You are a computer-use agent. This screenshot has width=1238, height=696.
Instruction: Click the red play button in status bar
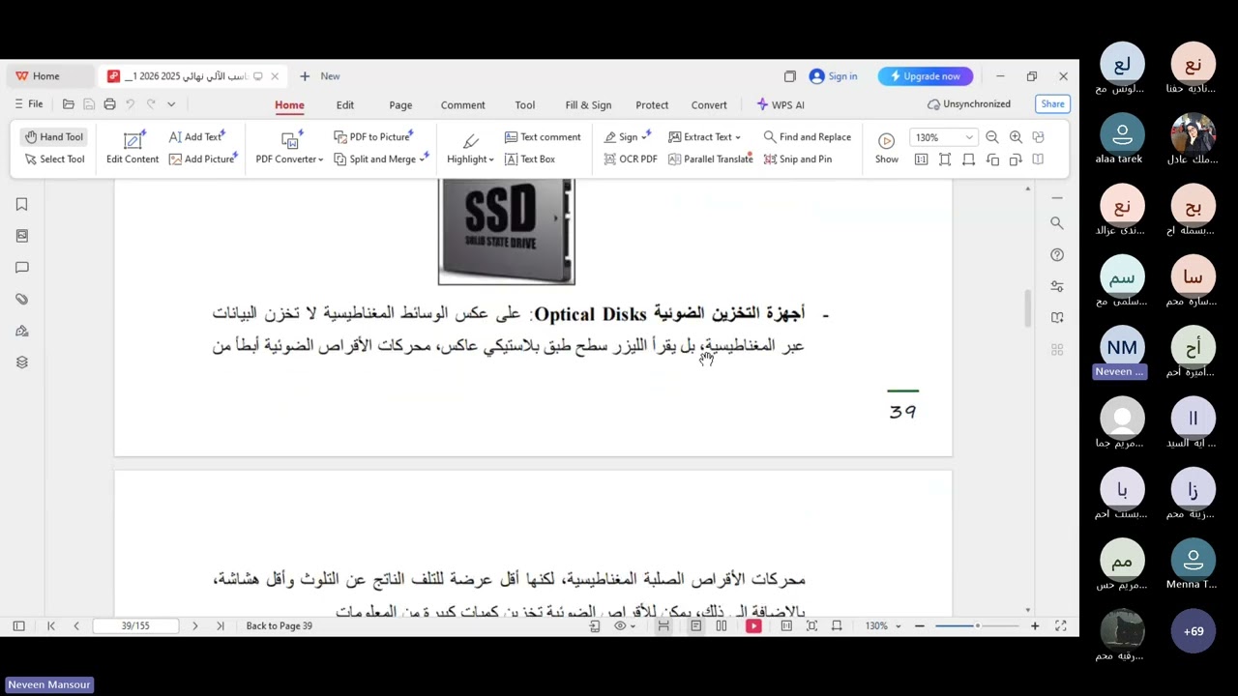pos(753,626)
